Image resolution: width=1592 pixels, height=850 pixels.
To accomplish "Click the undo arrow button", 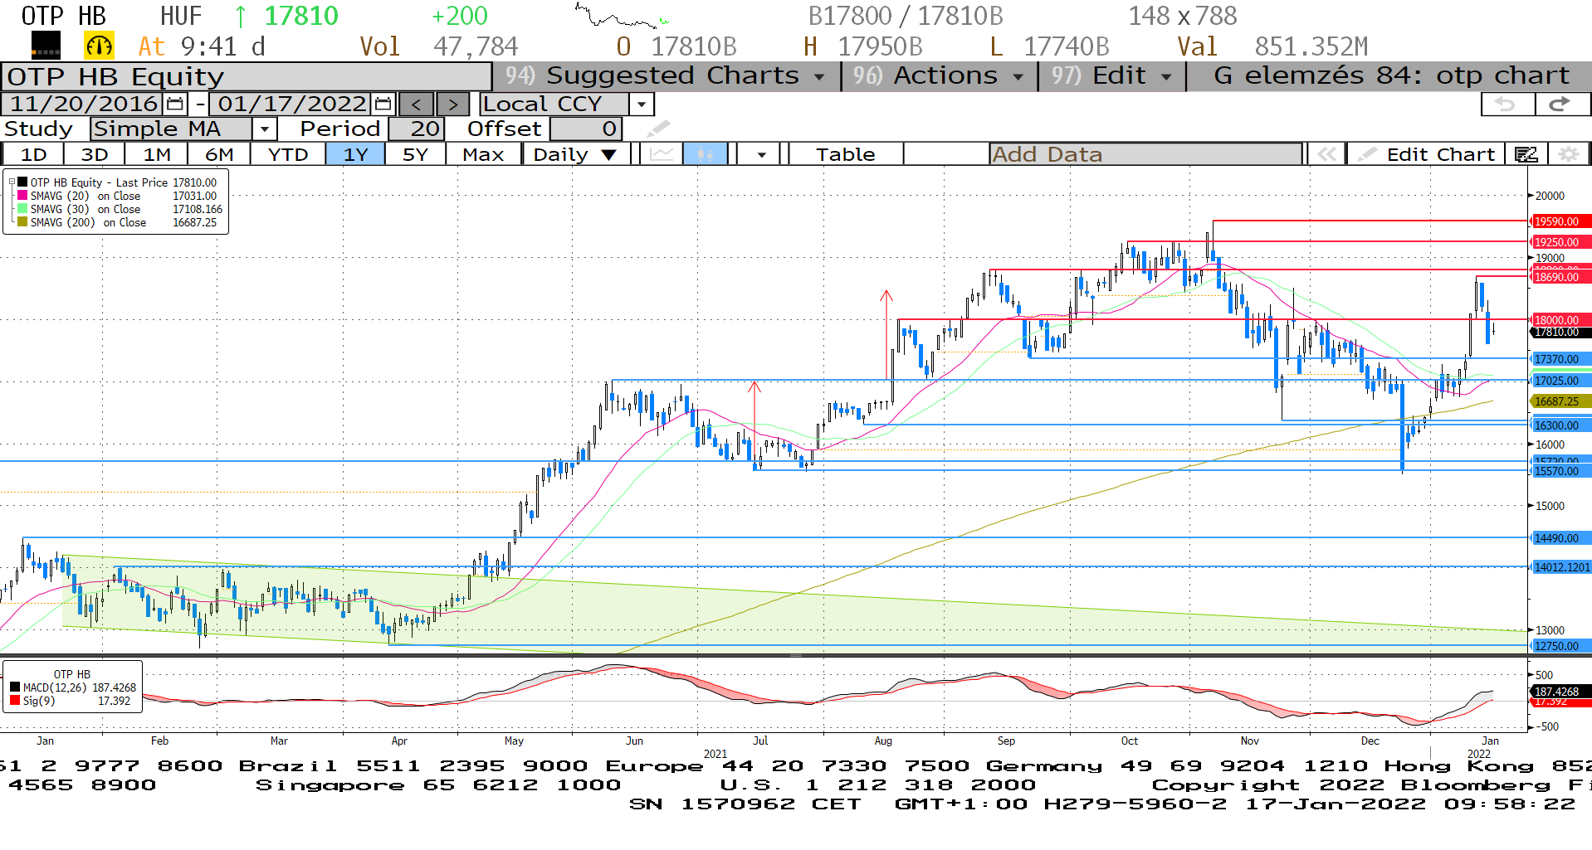I will pos(1507,104).
